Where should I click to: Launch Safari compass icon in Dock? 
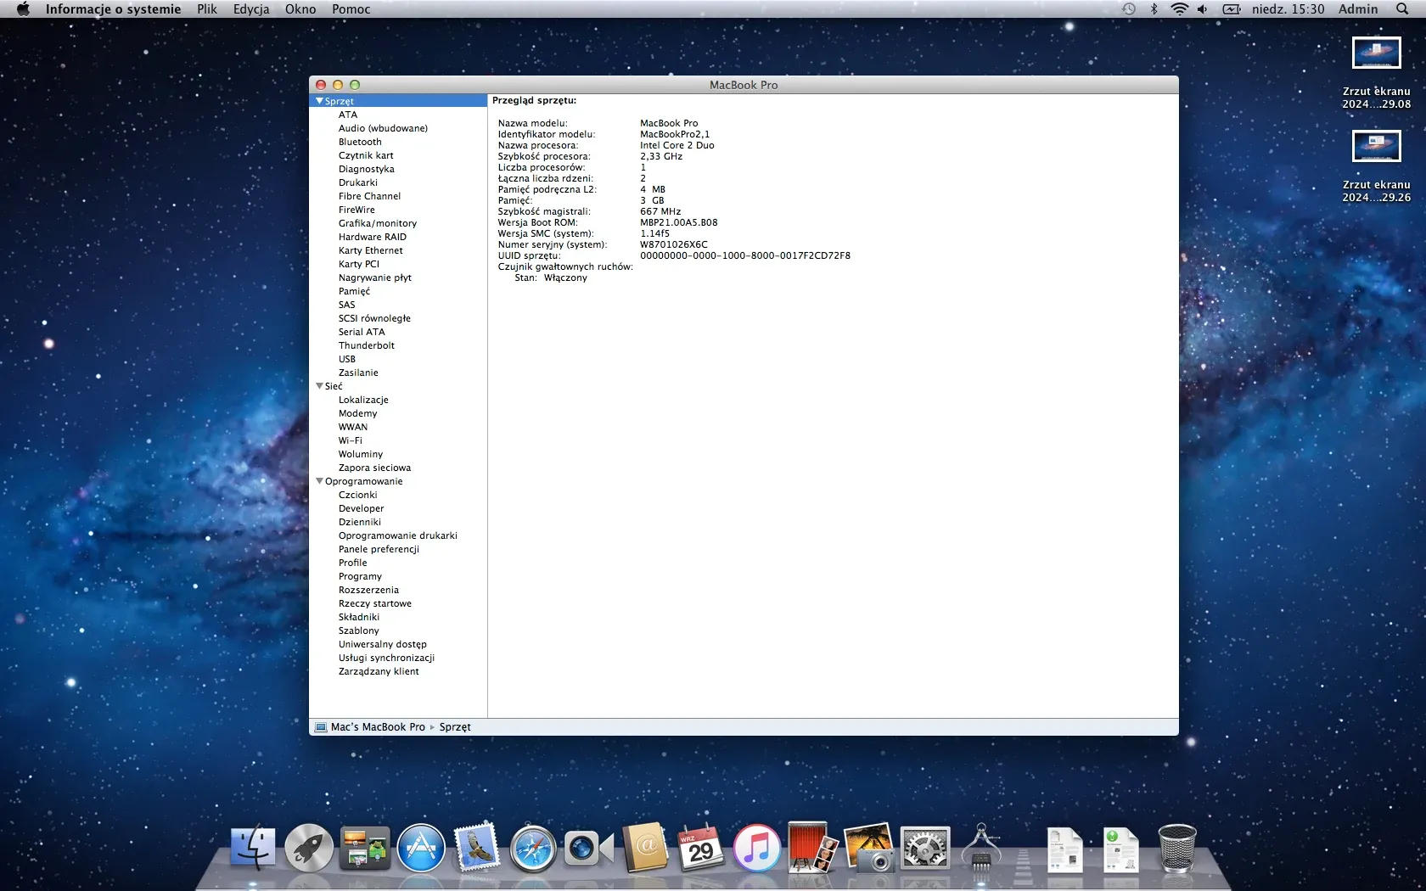[533, 849]
